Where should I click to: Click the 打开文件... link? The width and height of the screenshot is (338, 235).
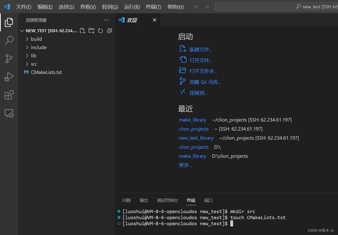[201, 60]
